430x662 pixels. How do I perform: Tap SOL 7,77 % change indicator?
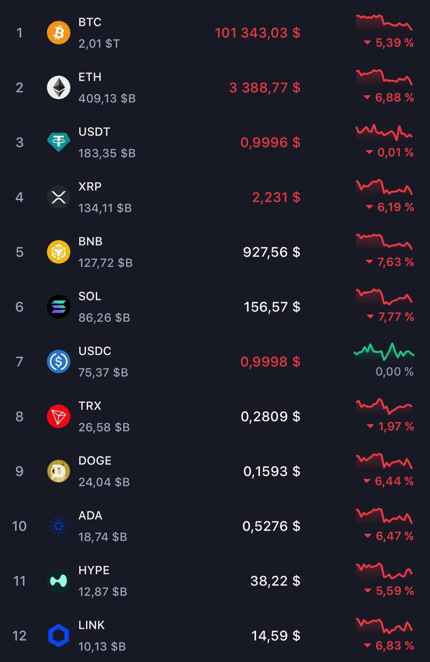tap(390, 317)
